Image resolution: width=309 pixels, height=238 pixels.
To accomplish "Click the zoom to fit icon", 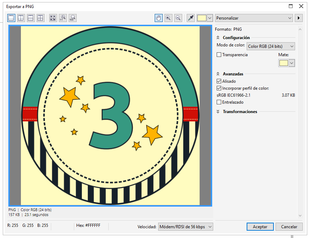I will tap(53, 18).
